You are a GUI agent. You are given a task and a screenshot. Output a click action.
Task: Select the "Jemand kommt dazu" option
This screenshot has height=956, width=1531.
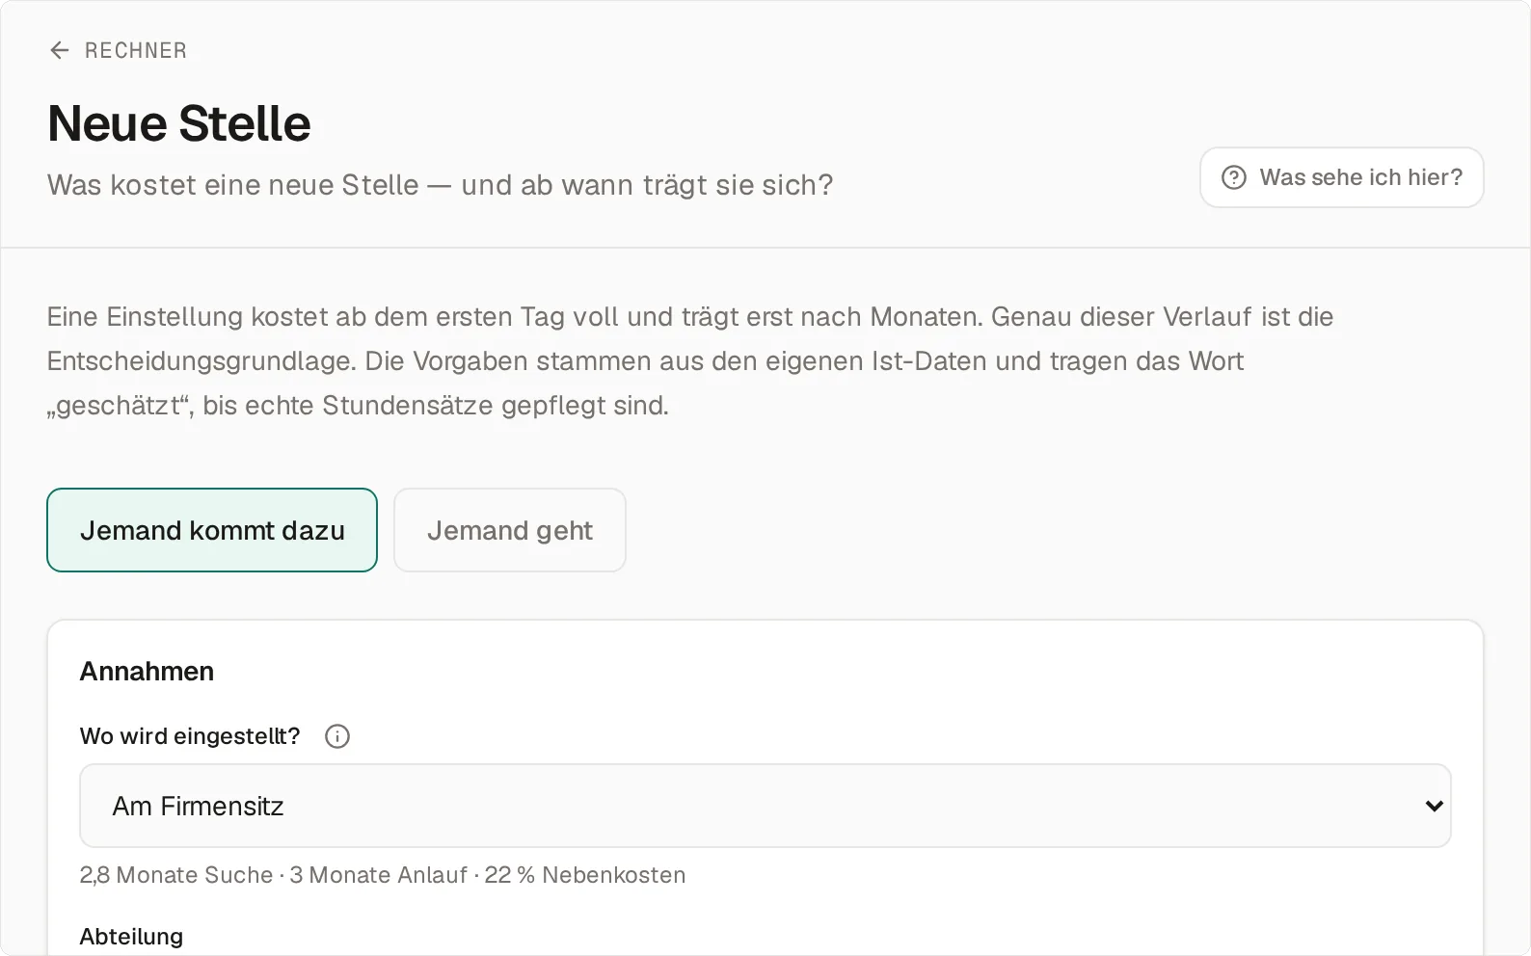(212, 530)
